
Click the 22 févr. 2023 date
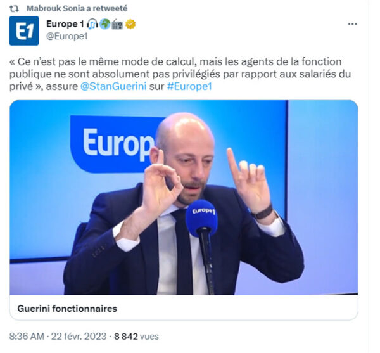pos(79,337)
